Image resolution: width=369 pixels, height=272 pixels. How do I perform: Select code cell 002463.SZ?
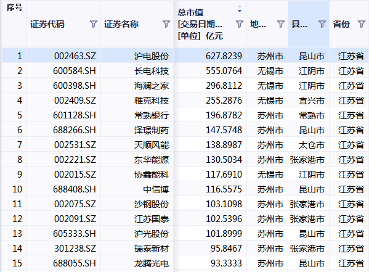click(x=75, y=56)
